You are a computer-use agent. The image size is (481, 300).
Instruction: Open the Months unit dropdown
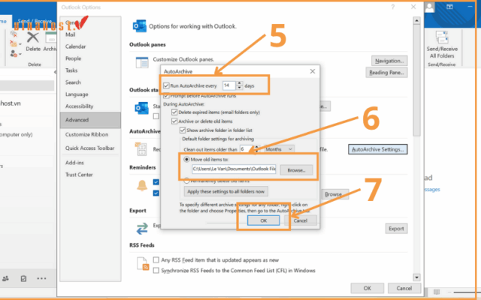tap(278, 150)
